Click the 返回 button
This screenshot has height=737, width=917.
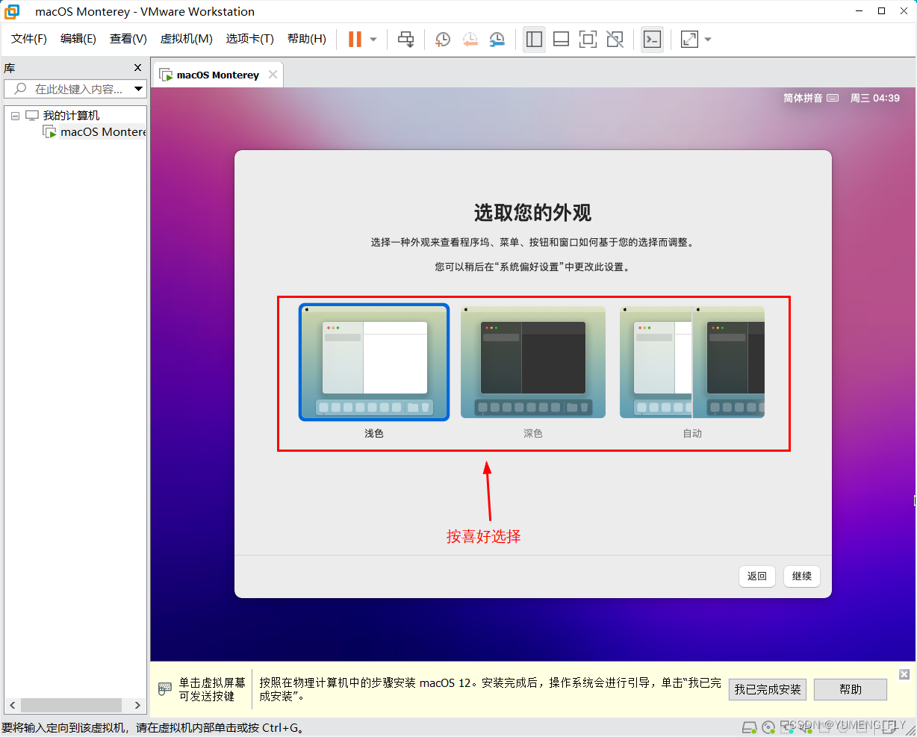(x=757, y=576)
